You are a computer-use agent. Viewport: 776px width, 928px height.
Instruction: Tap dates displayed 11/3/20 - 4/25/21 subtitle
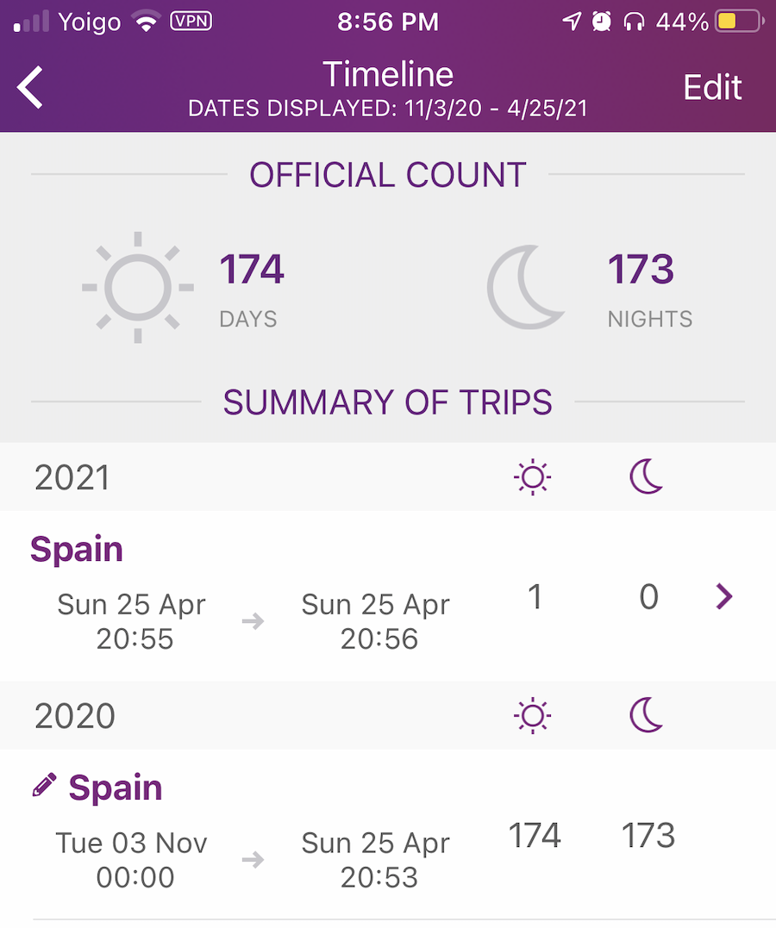coord(388,109)
